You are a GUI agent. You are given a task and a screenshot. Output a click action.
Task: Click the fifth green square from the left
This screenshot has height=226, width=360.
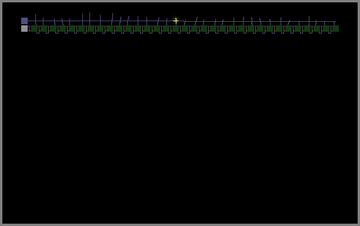pyautogui.click(x=72, y=28)
